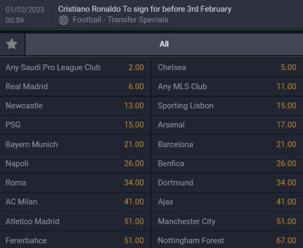Choose Sporting Lisbon at 15.00
303x248 pixels.
click(x=227, y=106)
